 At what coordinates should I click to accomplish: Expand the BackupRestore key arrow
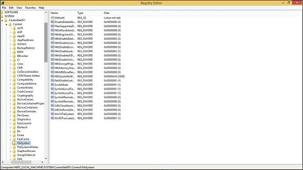10,48
